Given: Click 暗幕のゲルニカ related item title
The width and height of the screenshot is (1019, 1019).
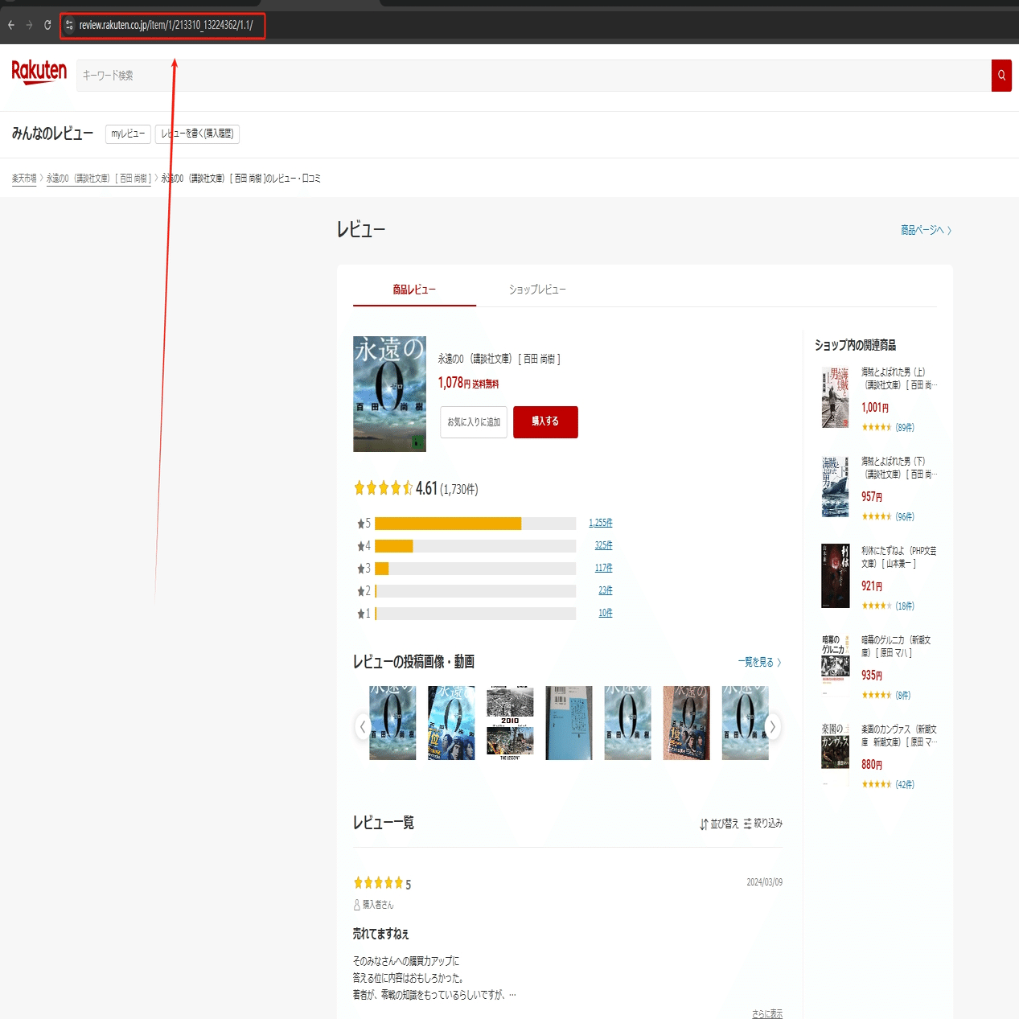Looking at the screenshot, I should point(896,647).
